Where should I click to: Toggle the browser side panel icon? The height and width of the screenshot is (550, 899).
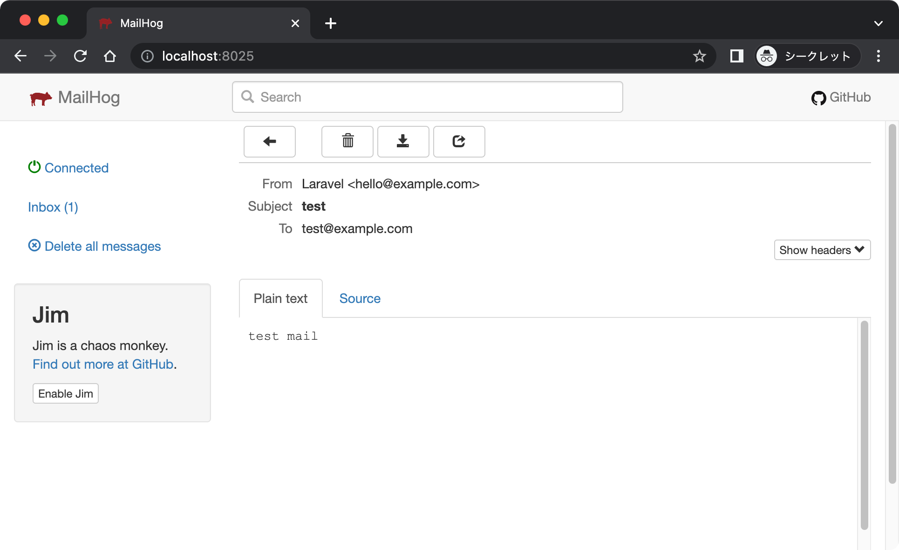(x=736, y=56)
